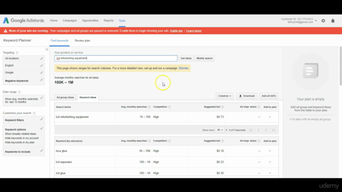Open the Customer ID account dropdown
This screenshot has height=192, width=342.
(316, 21)
